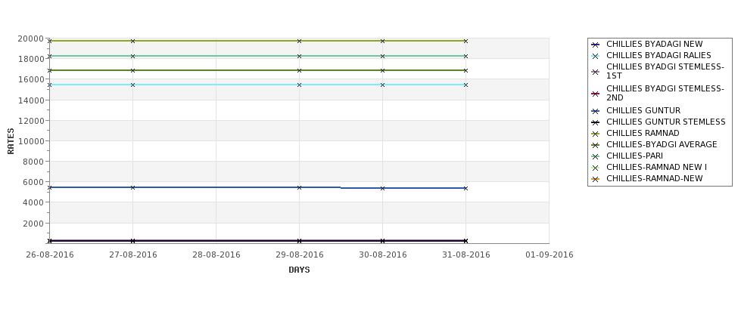The height and width of the screenshot is (324, 738).
Task: Click the CHILLIES-PARI legend marker
Action: tap(596, 156)
